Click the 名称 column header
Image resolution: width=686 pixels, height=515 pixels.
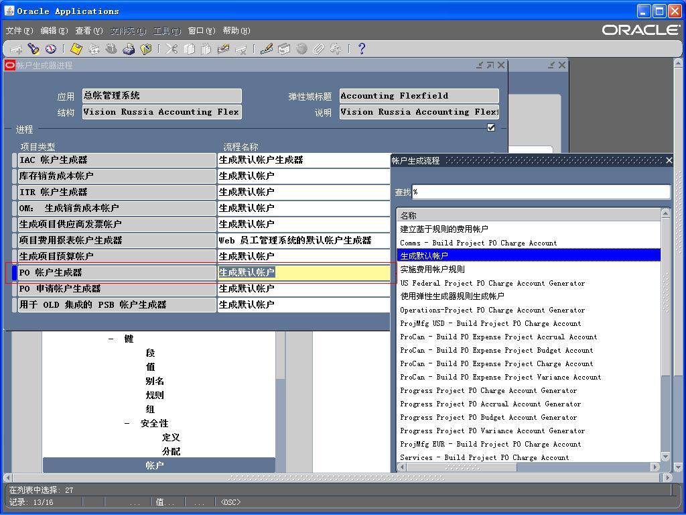click(529, 215)
